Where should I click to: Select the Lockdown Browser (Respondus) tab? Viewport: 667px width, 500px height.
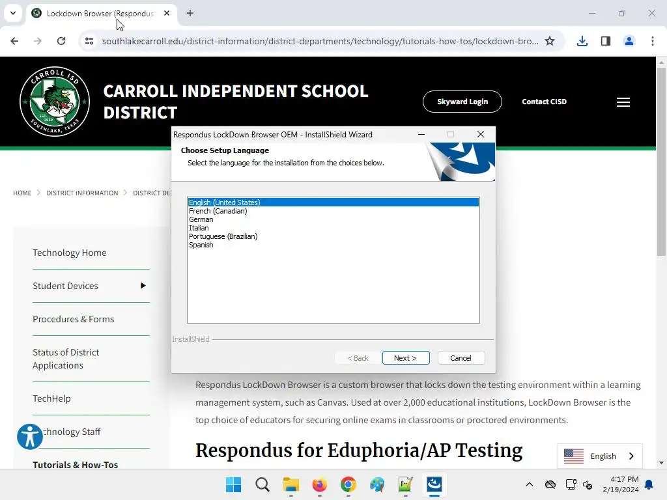pyautogui.click(x=100, y=13)
